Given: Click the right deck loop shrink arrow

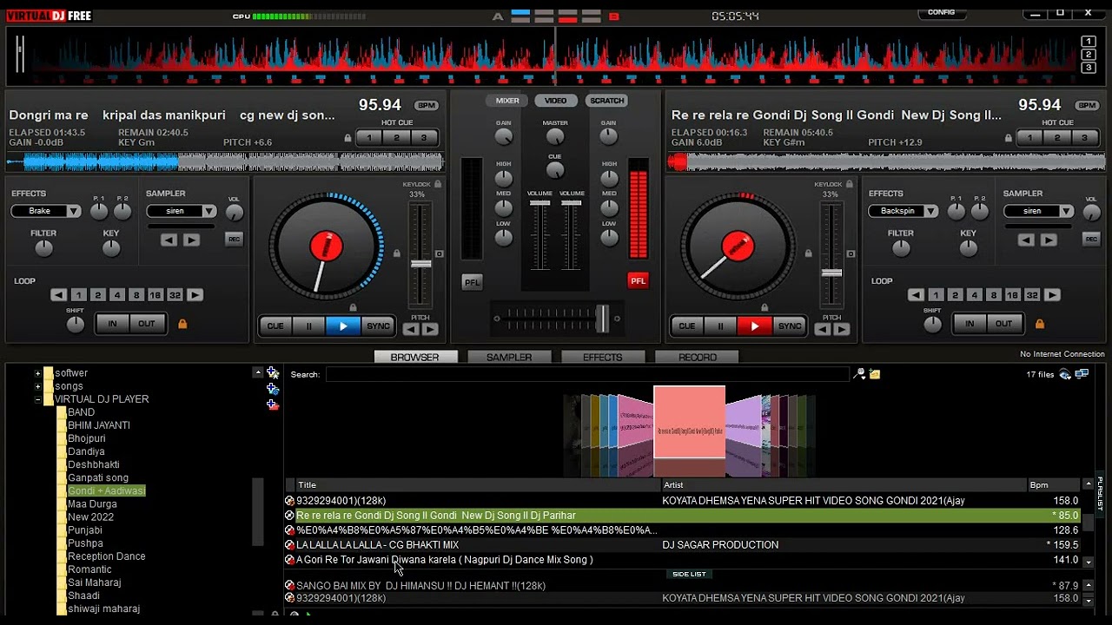Looking at the screenshot, I should (x=916, y=295).
